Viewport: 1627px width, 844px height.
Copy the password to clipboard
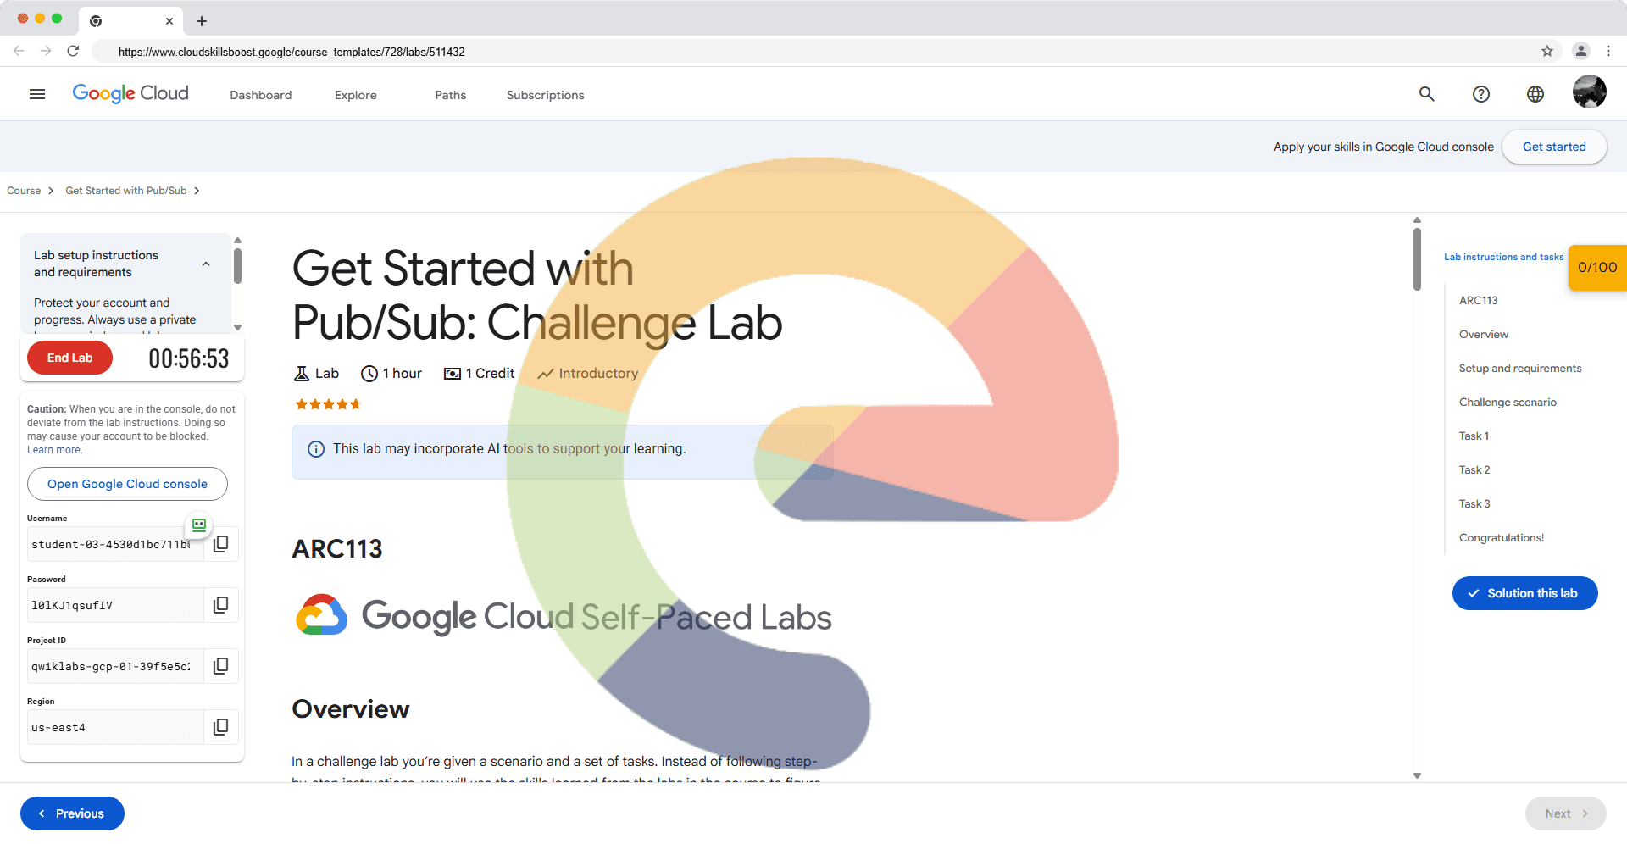point(221,605)
